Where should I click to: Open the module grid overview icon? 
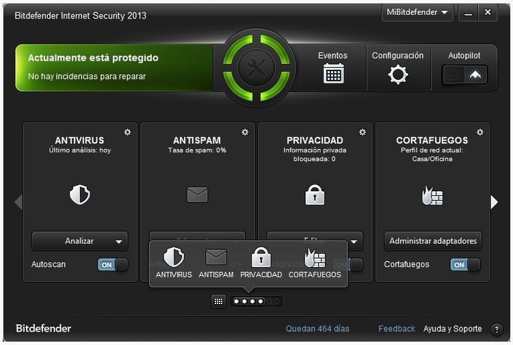pyautogui.click(x=218, y=301)
